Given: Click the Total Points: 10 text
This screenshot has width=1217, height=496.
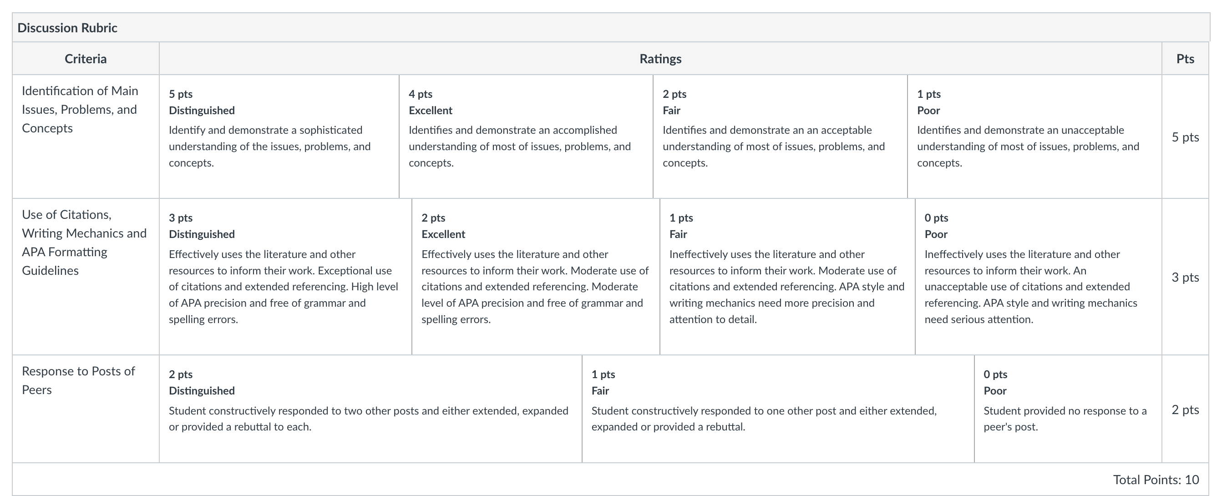Looking at the screenshot, I should click(1156, 480).
